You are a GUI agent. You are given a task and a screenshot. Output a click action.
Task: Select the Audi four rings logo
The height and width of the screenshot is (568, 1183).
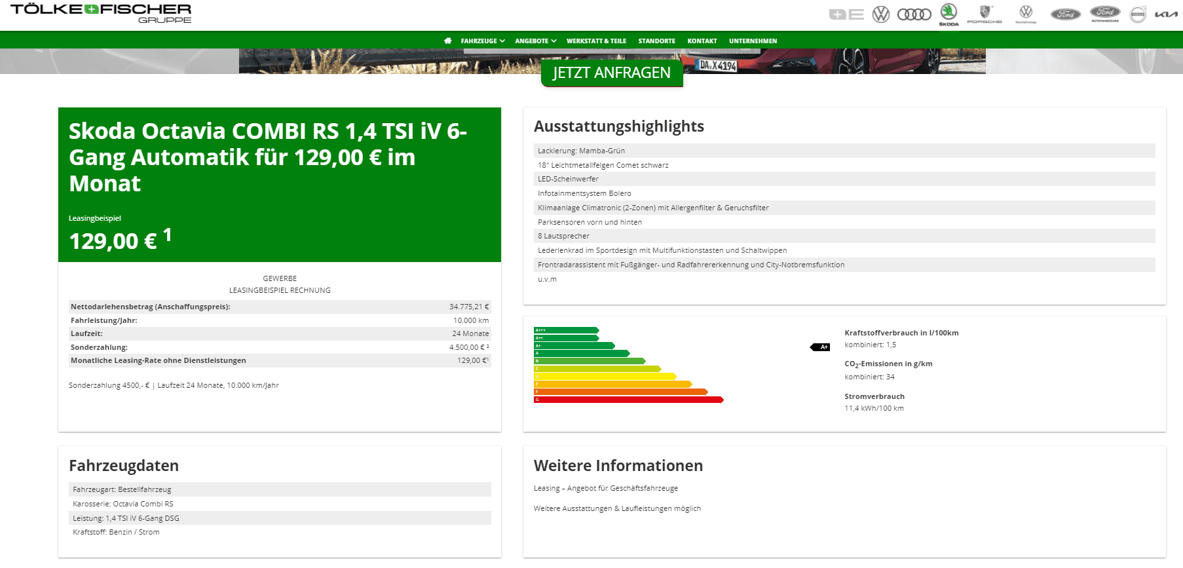pyautogui.click(x=914, y=14)
